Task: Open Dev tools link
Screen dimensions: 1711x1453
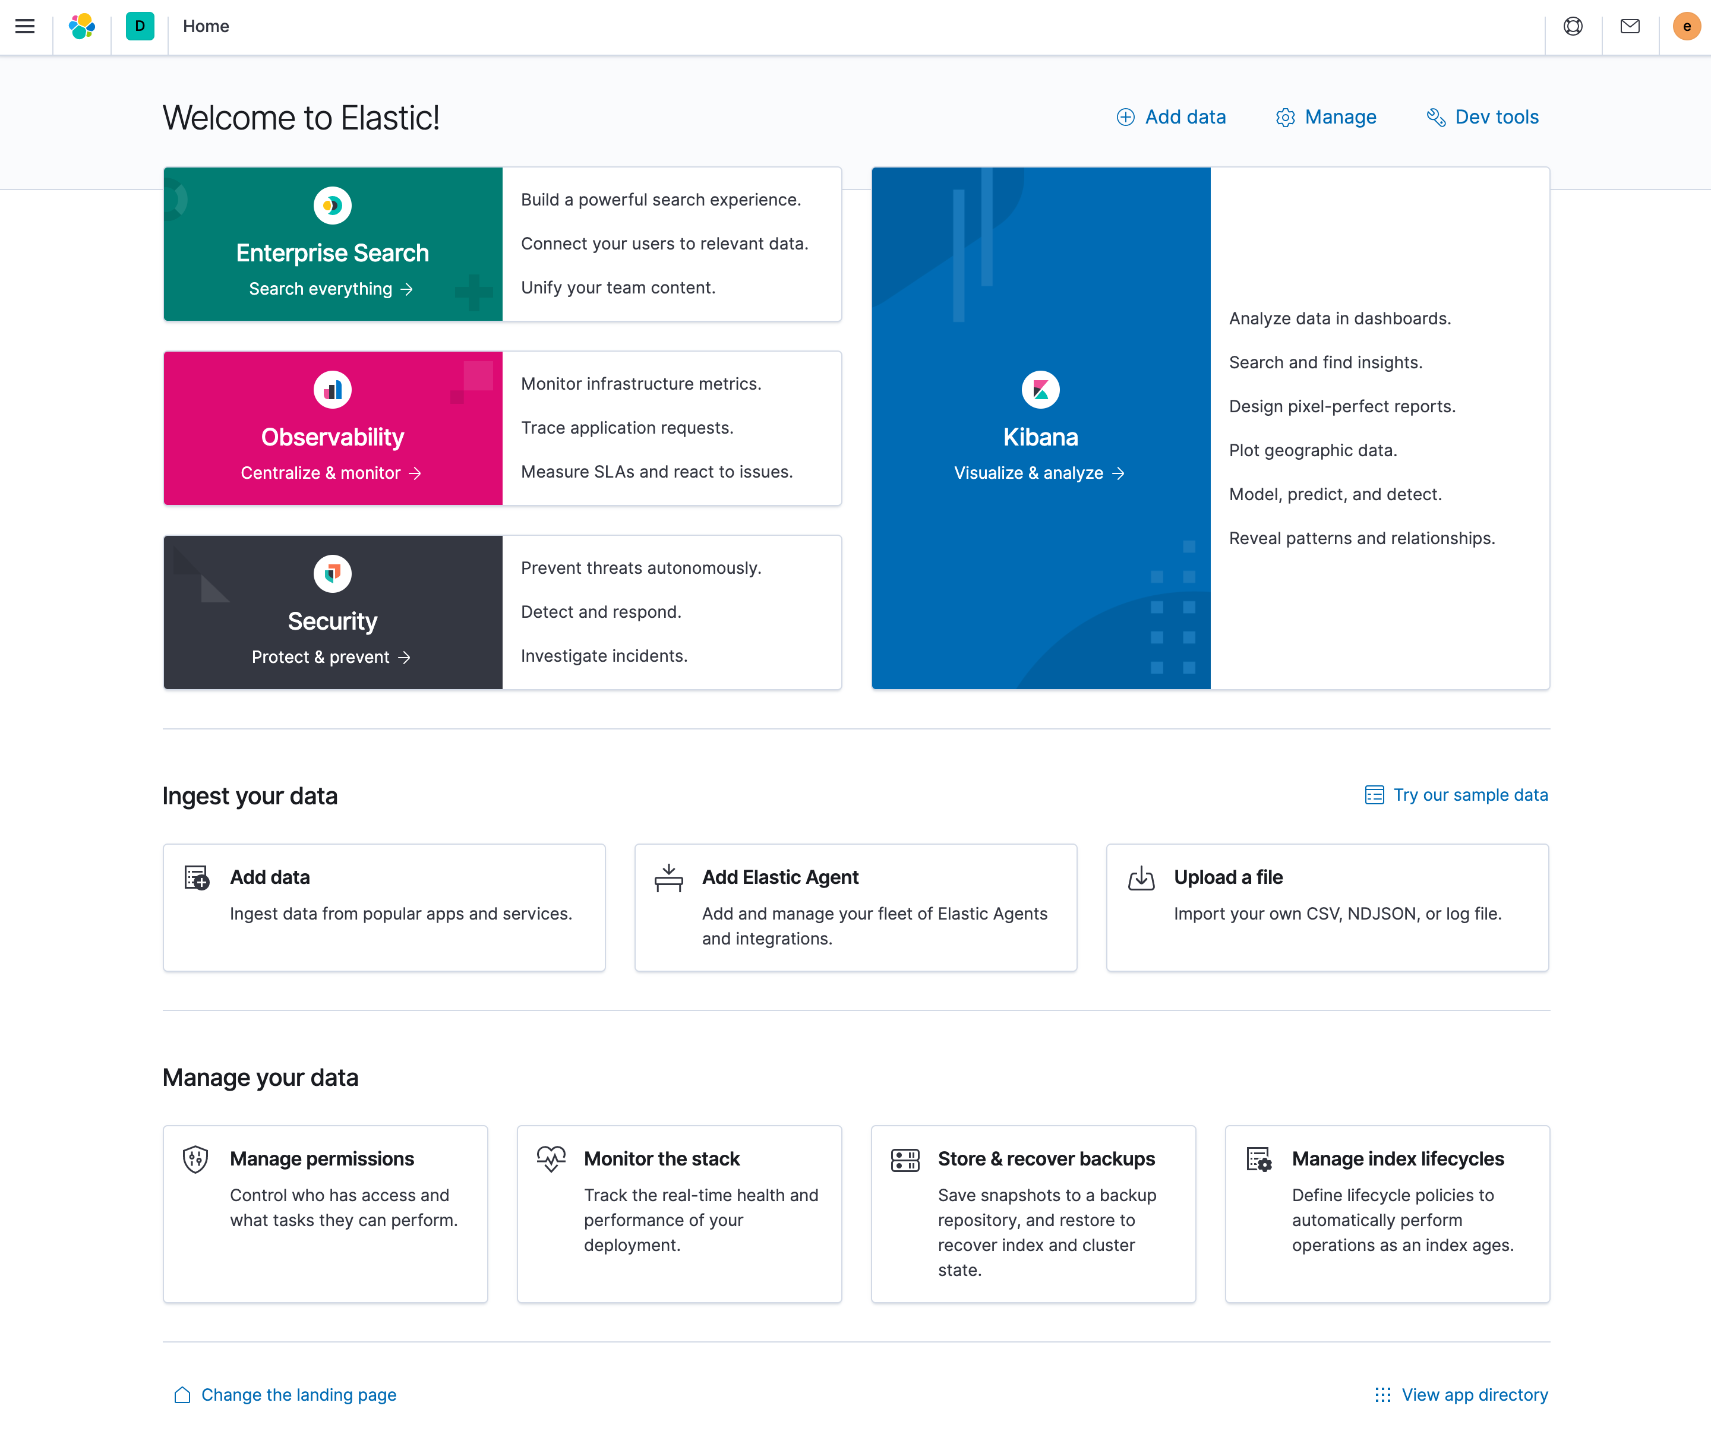Action: point(1482,117)
